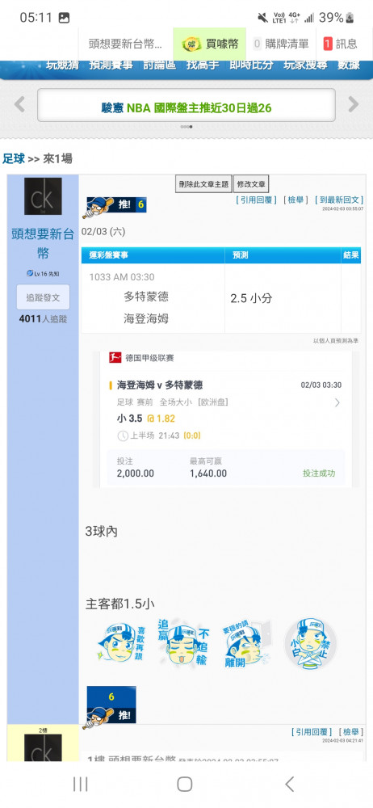
Task: Expand bet slip details chevron
Action: coord(337,402)
